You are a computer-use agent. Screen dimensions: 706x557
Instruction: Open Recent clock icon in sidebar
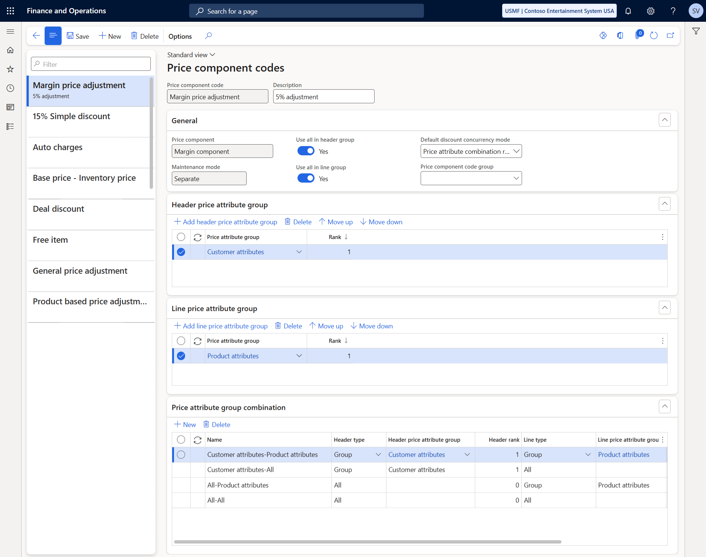(x=10, y=88)
